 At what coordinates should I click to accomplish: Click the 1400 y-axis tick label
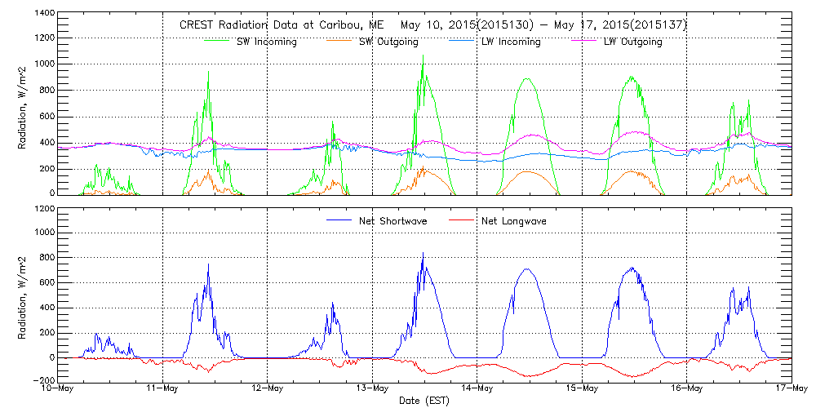[44, 14]
